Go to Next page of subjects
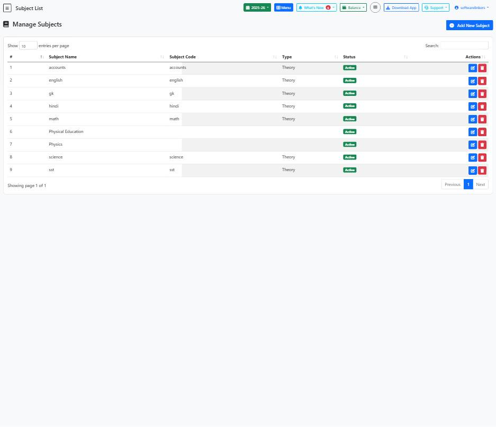Screen dimensions: 496x427 [480, 184]
